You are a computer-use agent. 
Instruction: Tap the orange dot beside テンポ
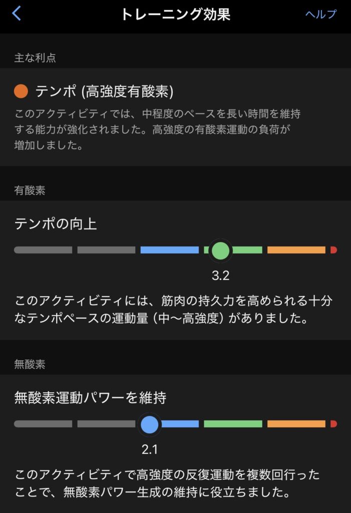pyautogui.click(x=21, y=91)
